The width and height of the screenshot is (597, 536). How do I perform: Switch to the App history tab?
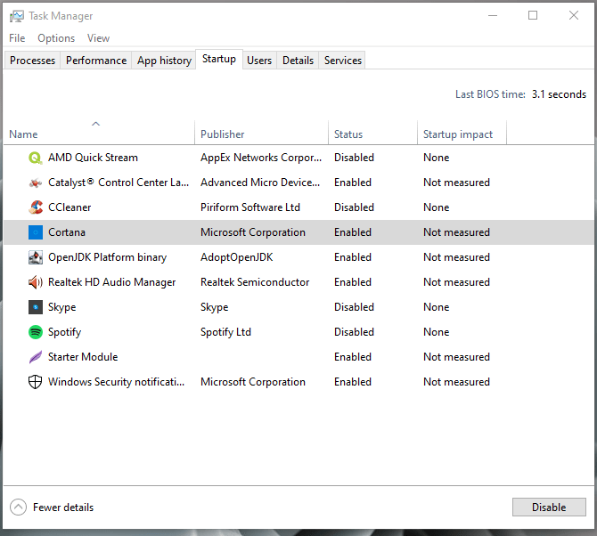164,61
